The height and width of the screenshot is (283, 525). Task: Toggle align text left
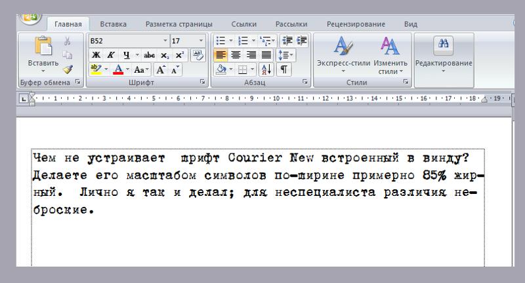tap(220, 55)
